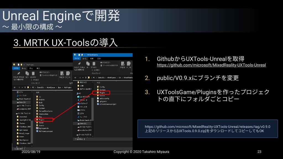
Task: Open the ファイル tab in MyProject window
Action: pyautogui.click(x=16, y=68)
